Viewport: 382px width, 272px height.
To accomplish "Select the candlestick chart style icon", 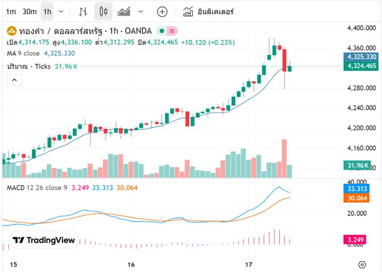I will pos(103,12).
